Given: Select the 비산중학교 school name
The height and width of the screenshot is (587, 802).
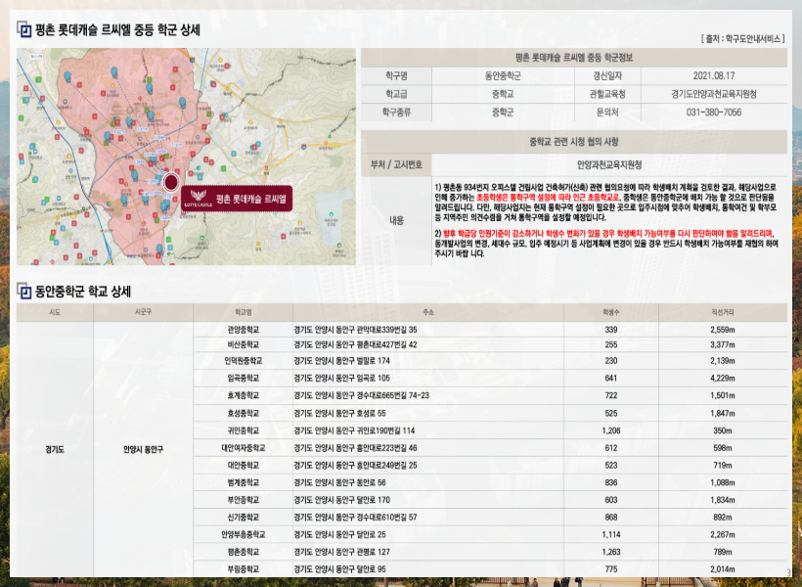Looking at the screenshot, I should click(x=243, y=345).
